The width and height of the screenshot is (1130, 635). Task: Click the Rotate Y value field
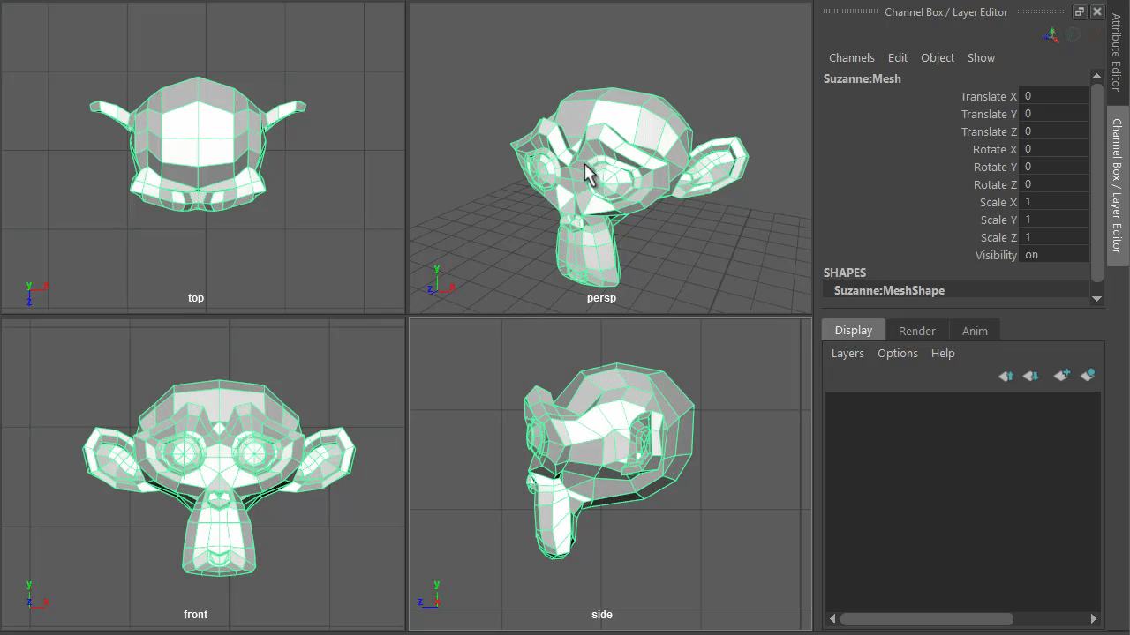(1054, 167)
